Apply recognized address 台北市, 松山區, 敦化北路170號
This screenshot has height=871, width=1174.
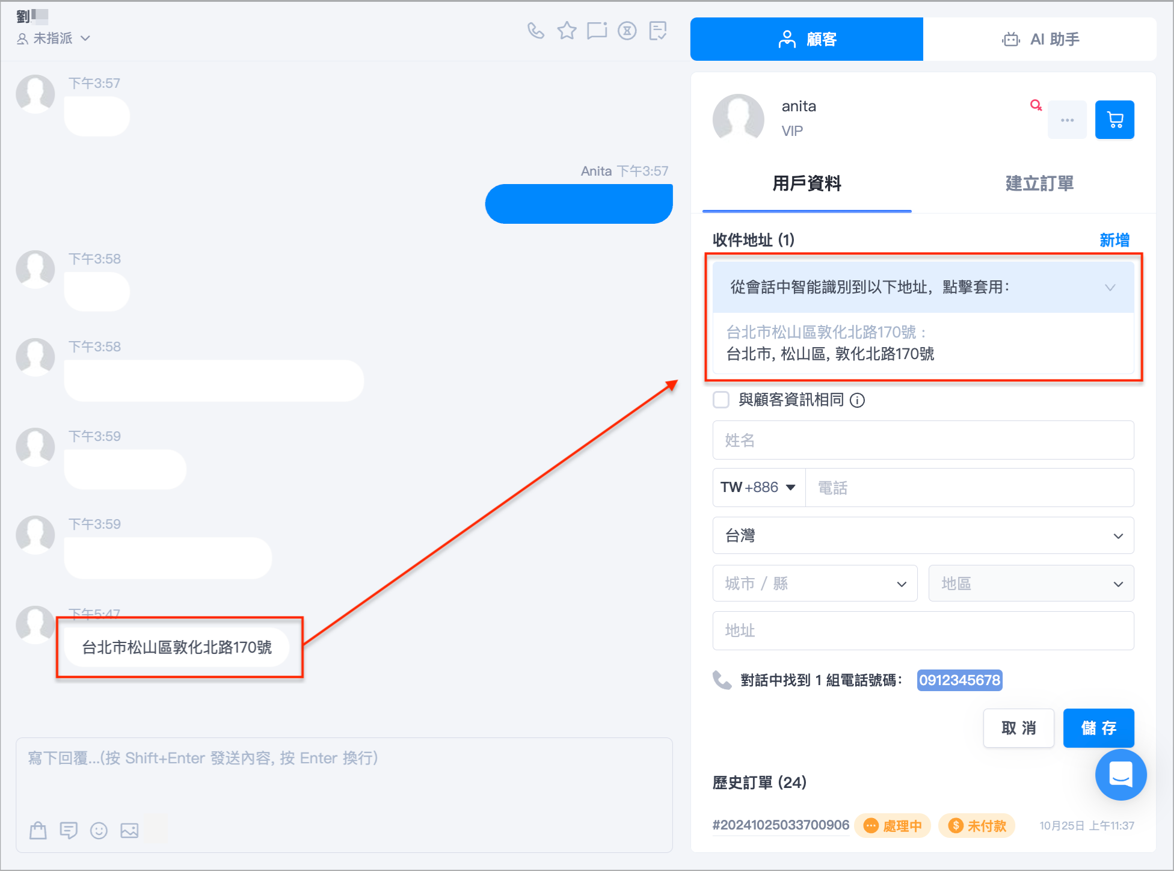[x=923, y=343]
